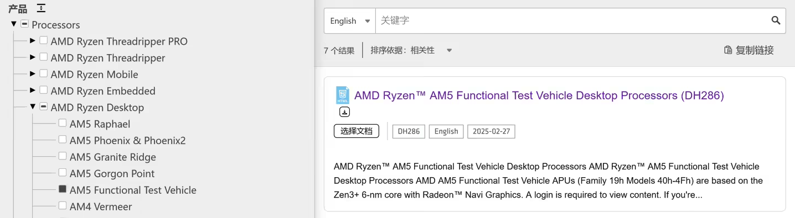The width and height of the screenshot is (795, 218).
Task: Open the English language dropdown
Action: coord(350,21)
